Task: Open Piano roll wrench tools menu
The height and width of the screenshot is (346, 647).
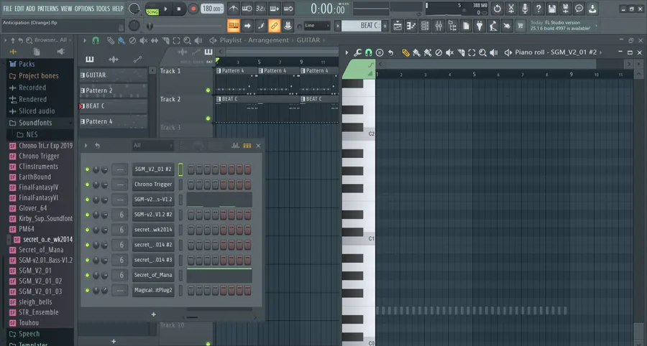Action: [358, 52]
